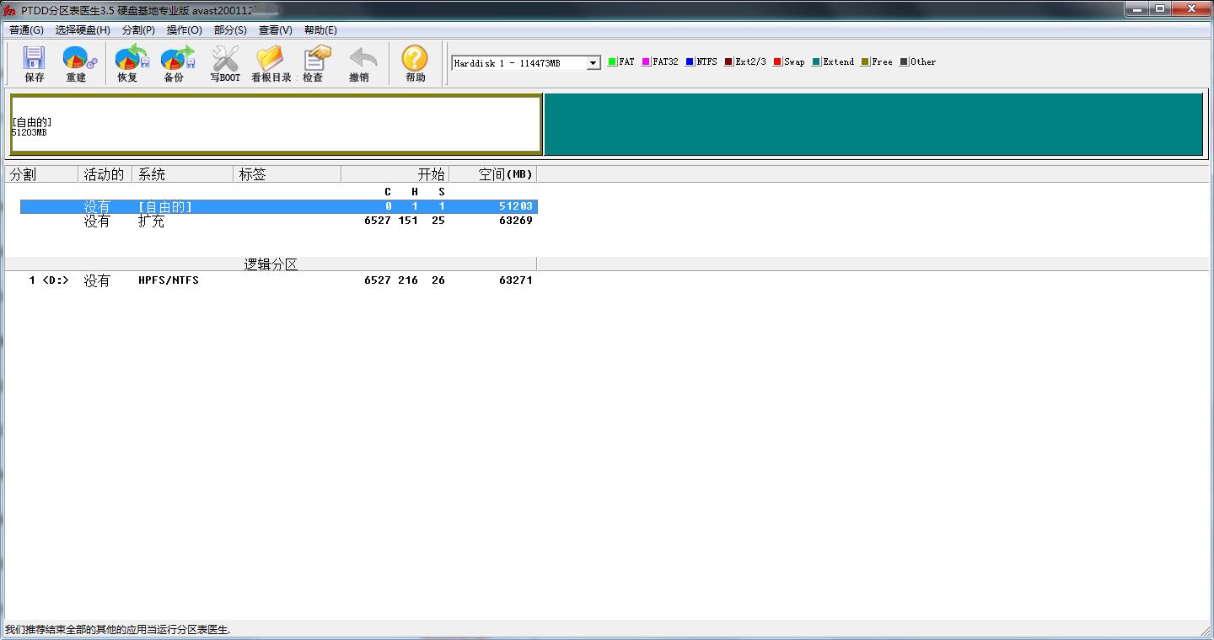The width and height of the screenshot is (1214, 640).
Task: Click the red Swap legend swatch
Action: pyautogui.click(x=777, y=61)
